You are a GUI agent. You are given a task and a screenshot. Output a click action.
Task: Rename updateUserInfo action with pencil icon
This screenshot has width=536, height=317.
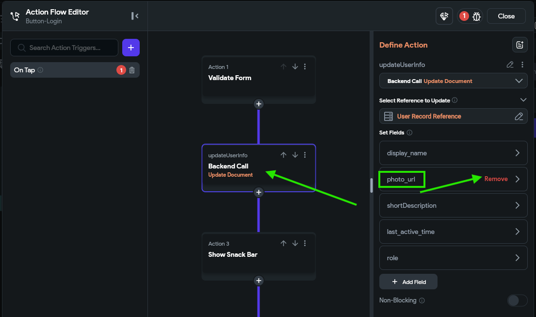click(x=510, y=65)
